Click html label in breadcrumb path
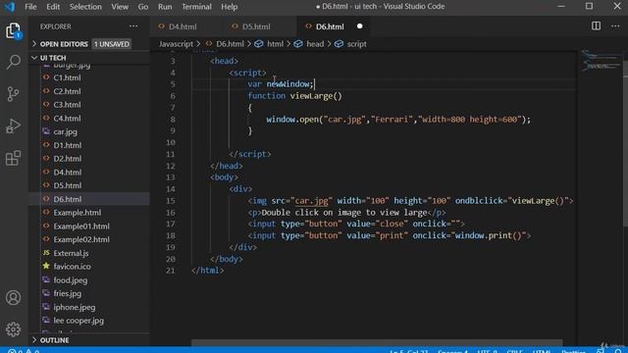Viewport: 628px width, 353px height. pos(275,44)
